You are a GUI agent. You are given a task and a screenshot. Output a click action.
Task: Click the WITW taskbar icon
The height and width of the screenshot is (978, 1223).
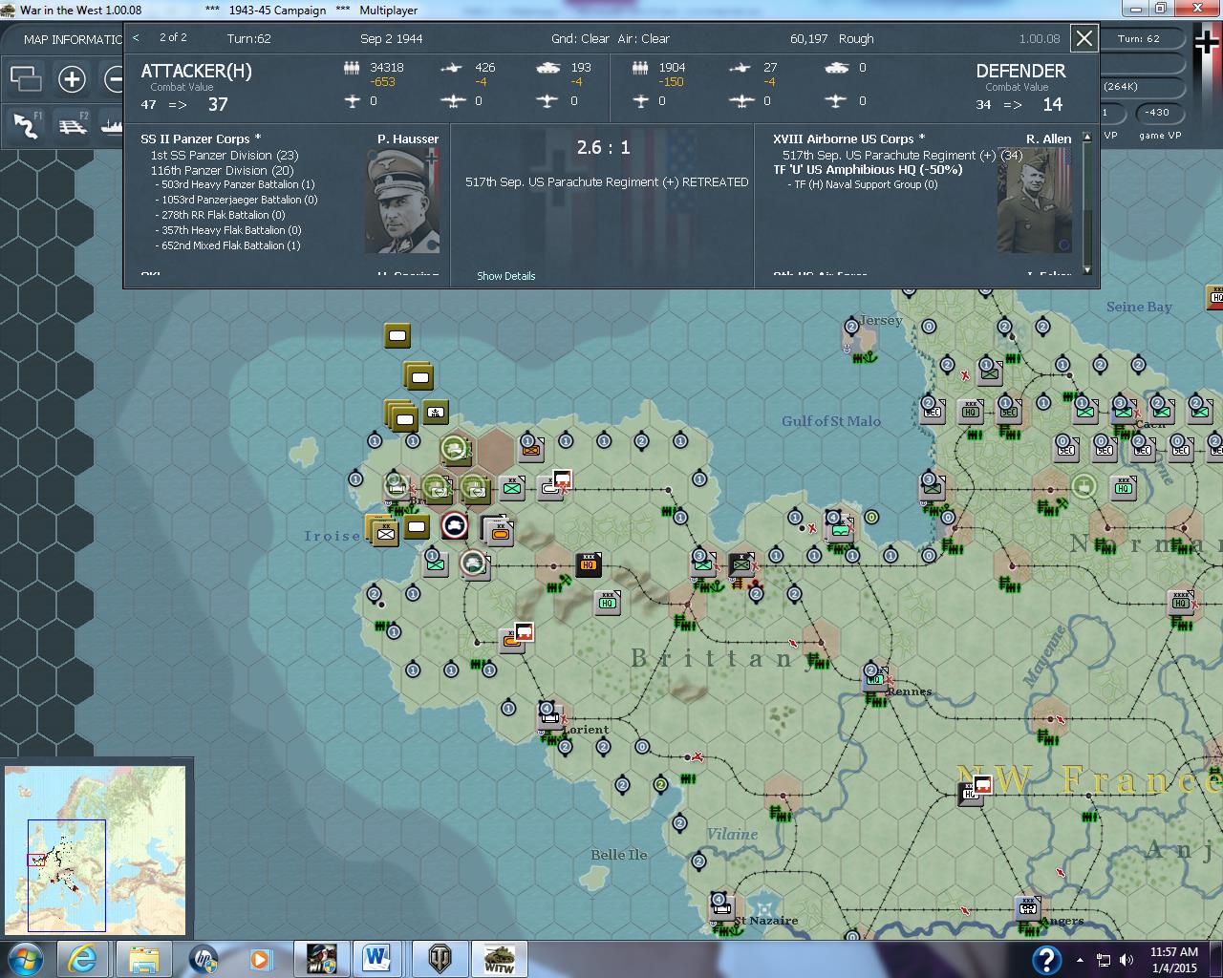(x=501, y=959)
